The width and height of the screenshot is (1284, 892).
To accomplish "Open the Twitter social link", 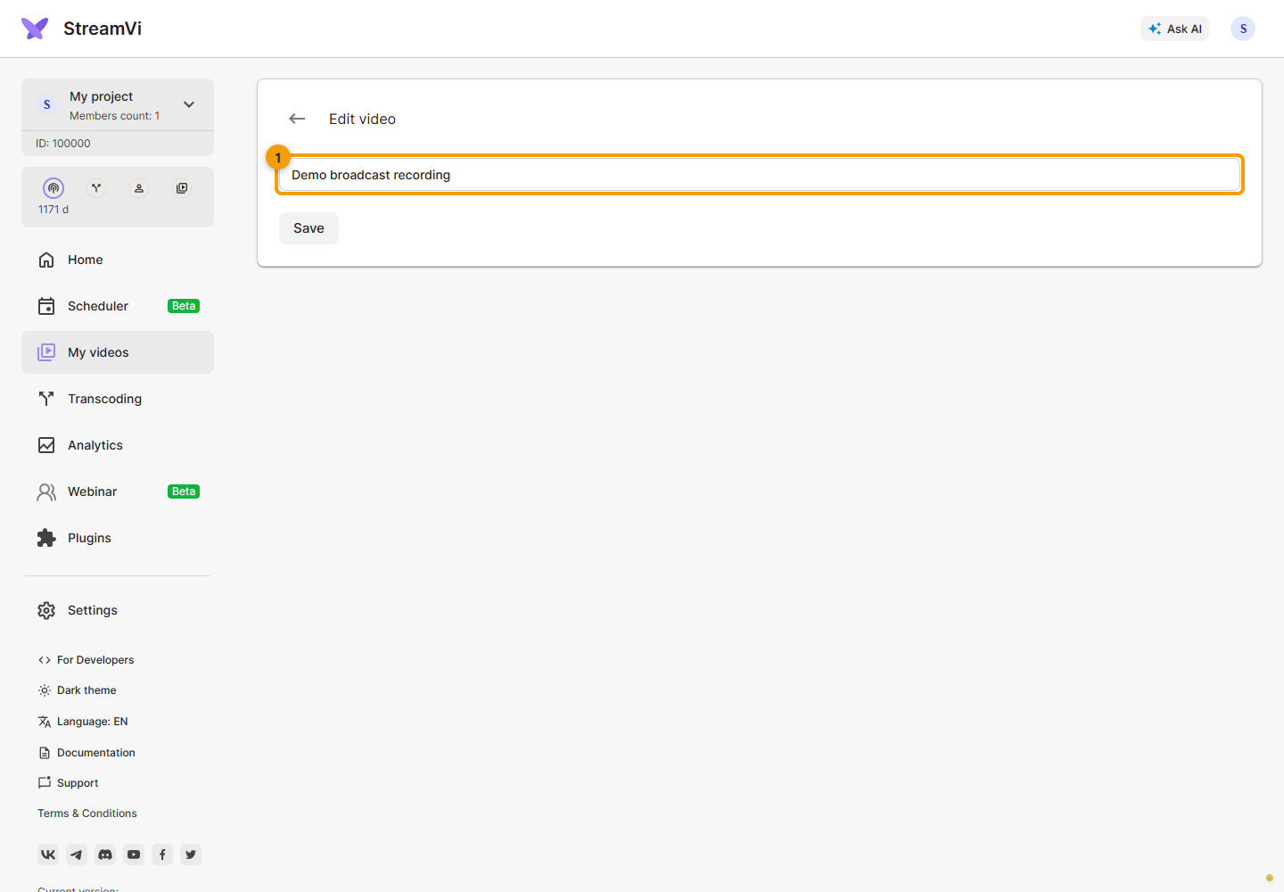I will point(191,855).
